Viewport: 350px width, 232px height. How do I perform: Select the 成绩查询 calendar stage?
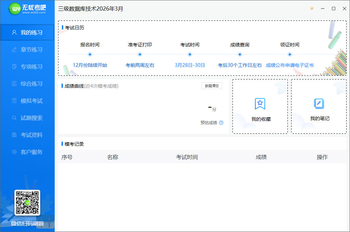[240, 54]
